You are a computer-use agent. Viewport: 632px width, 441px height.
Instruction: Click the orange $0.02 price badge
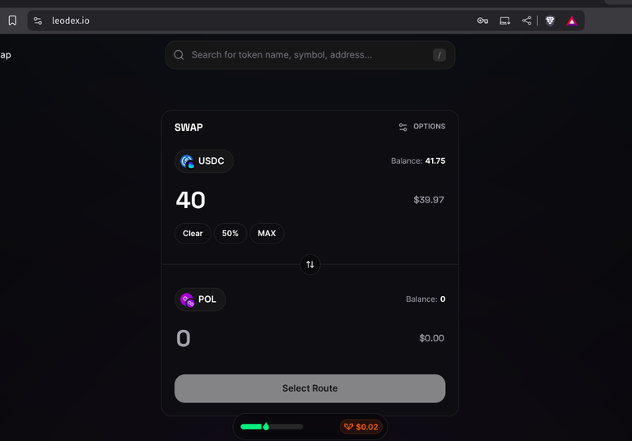(x=361, y=426)
